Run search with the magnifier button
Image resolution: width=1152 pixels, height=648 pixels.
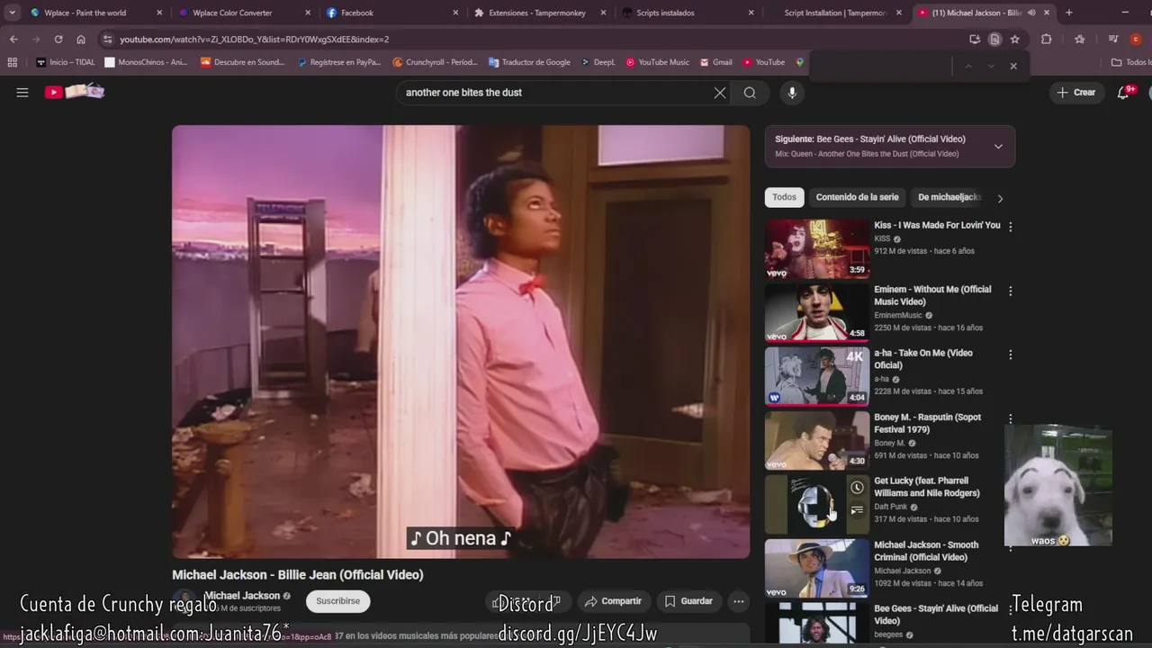[x=750, y=93]
